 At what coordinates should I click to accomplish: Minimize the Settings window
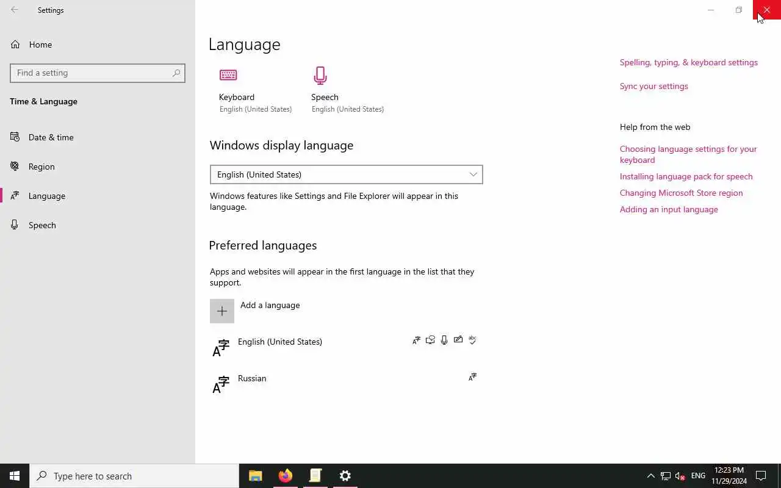711,10
